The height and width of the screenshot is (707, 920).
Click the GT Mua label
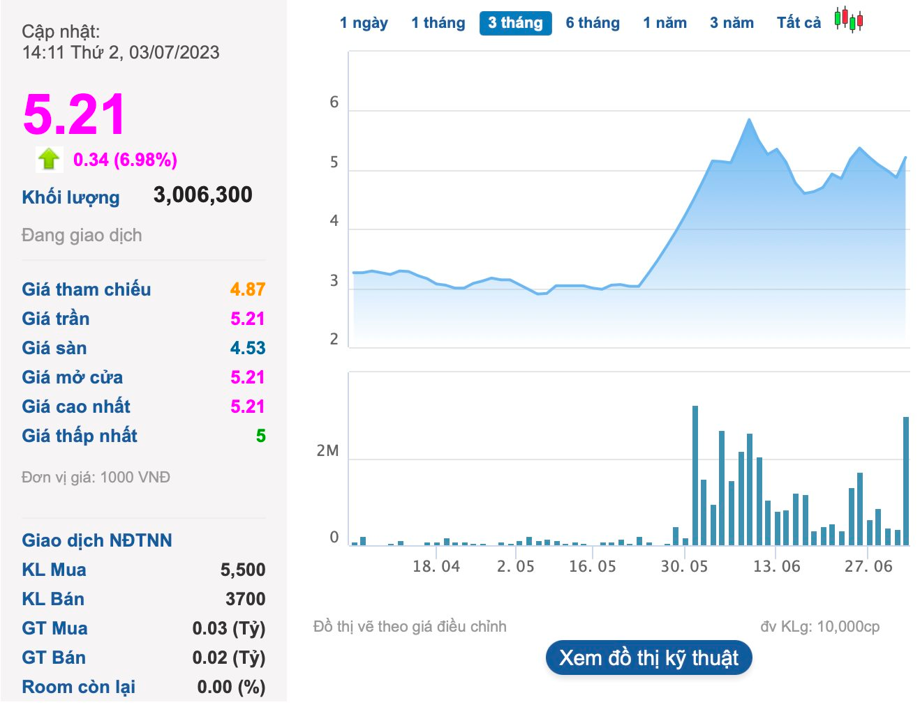click(54, 628)
